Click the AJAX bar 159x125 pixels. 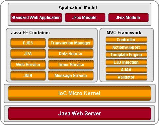pyautogui.click(x=126, y=70)
